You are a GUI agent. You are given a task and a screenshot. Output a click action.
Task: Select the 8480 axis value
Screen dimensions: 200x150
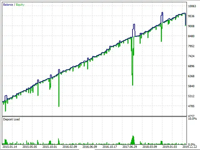(x=191, y=36)
